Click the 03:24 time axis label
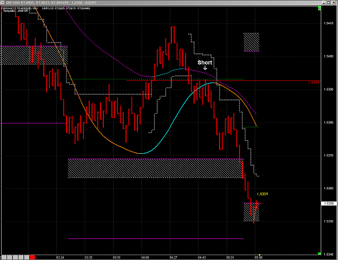This screenshot has width=338, height=260. point(60,257)
